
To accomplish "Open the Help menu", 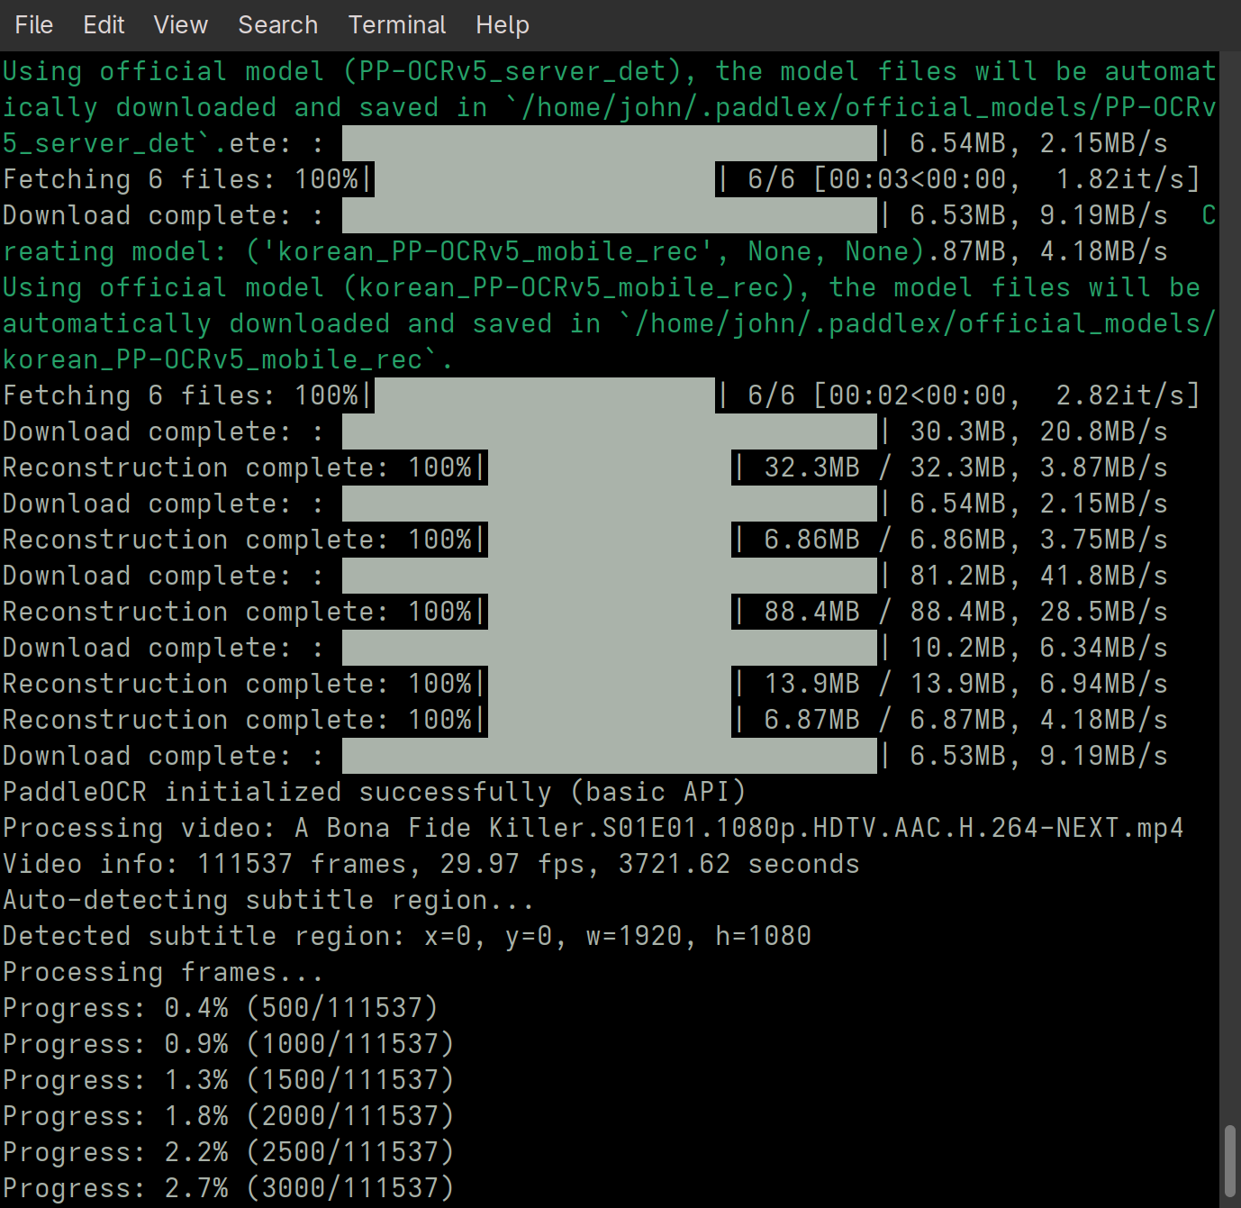I will tap(503, 25).
